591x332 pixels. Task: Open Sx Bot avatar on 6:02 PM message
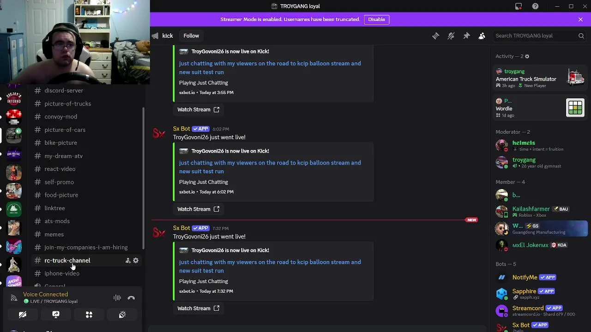point(159,134)
